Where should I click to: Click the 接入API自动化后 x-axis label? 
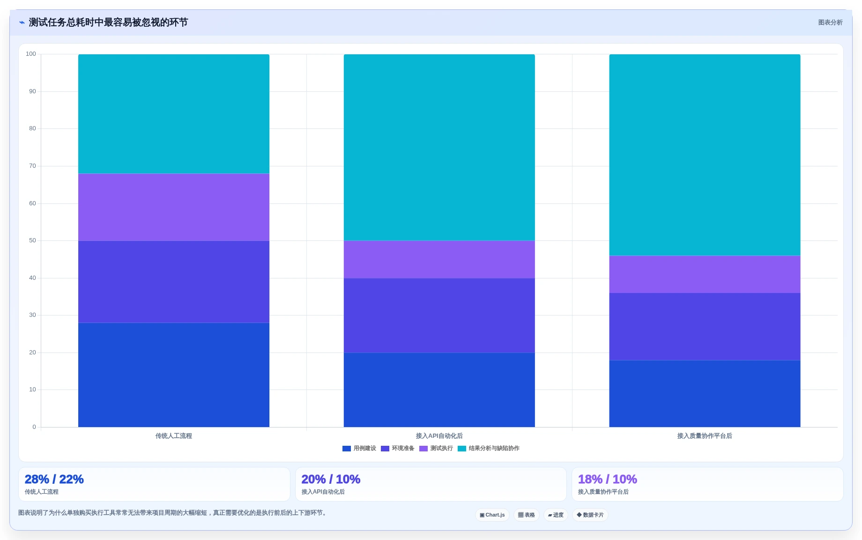click(x=439, y=436)
